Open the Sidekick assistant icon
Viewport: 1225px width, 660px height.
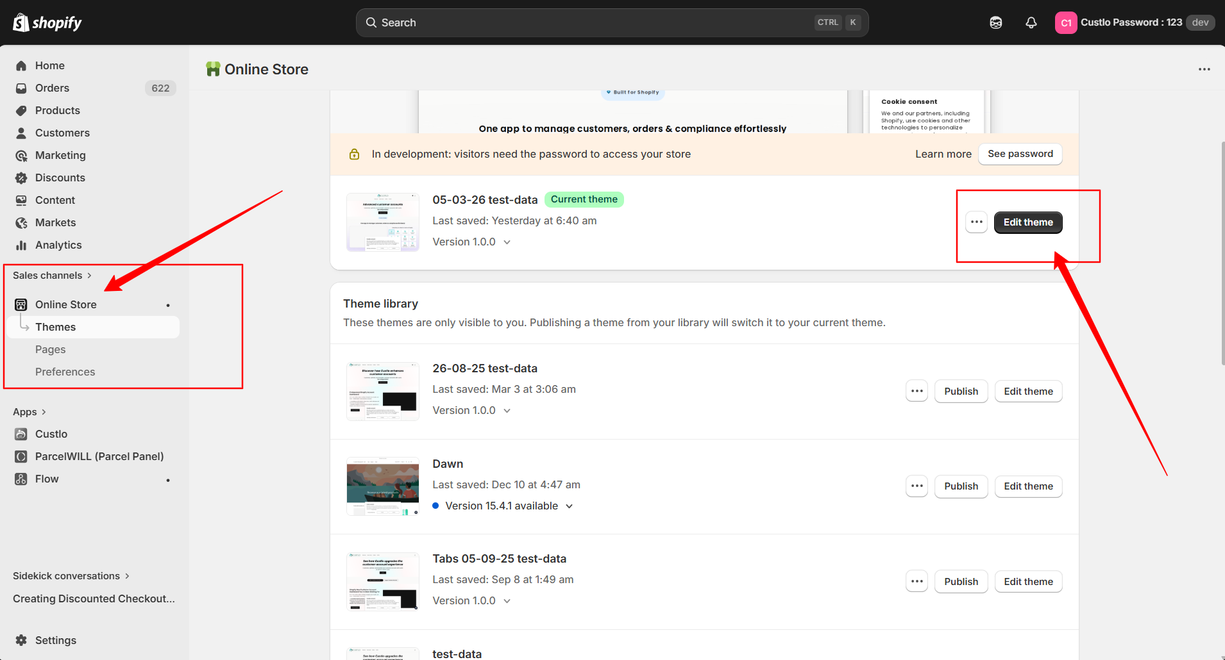click(x=995, y=22)
